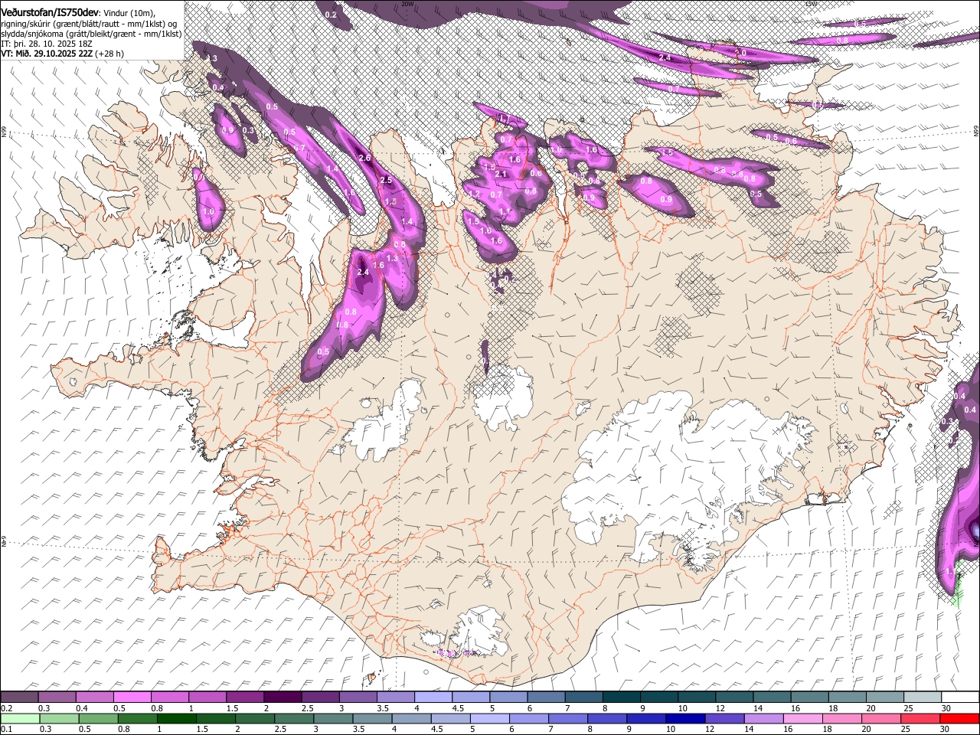This screenshot has width=980, height=735.
Task: Click the rigning/skúrir legend description line
Action: pyautogui.click(x=90, y=23)
